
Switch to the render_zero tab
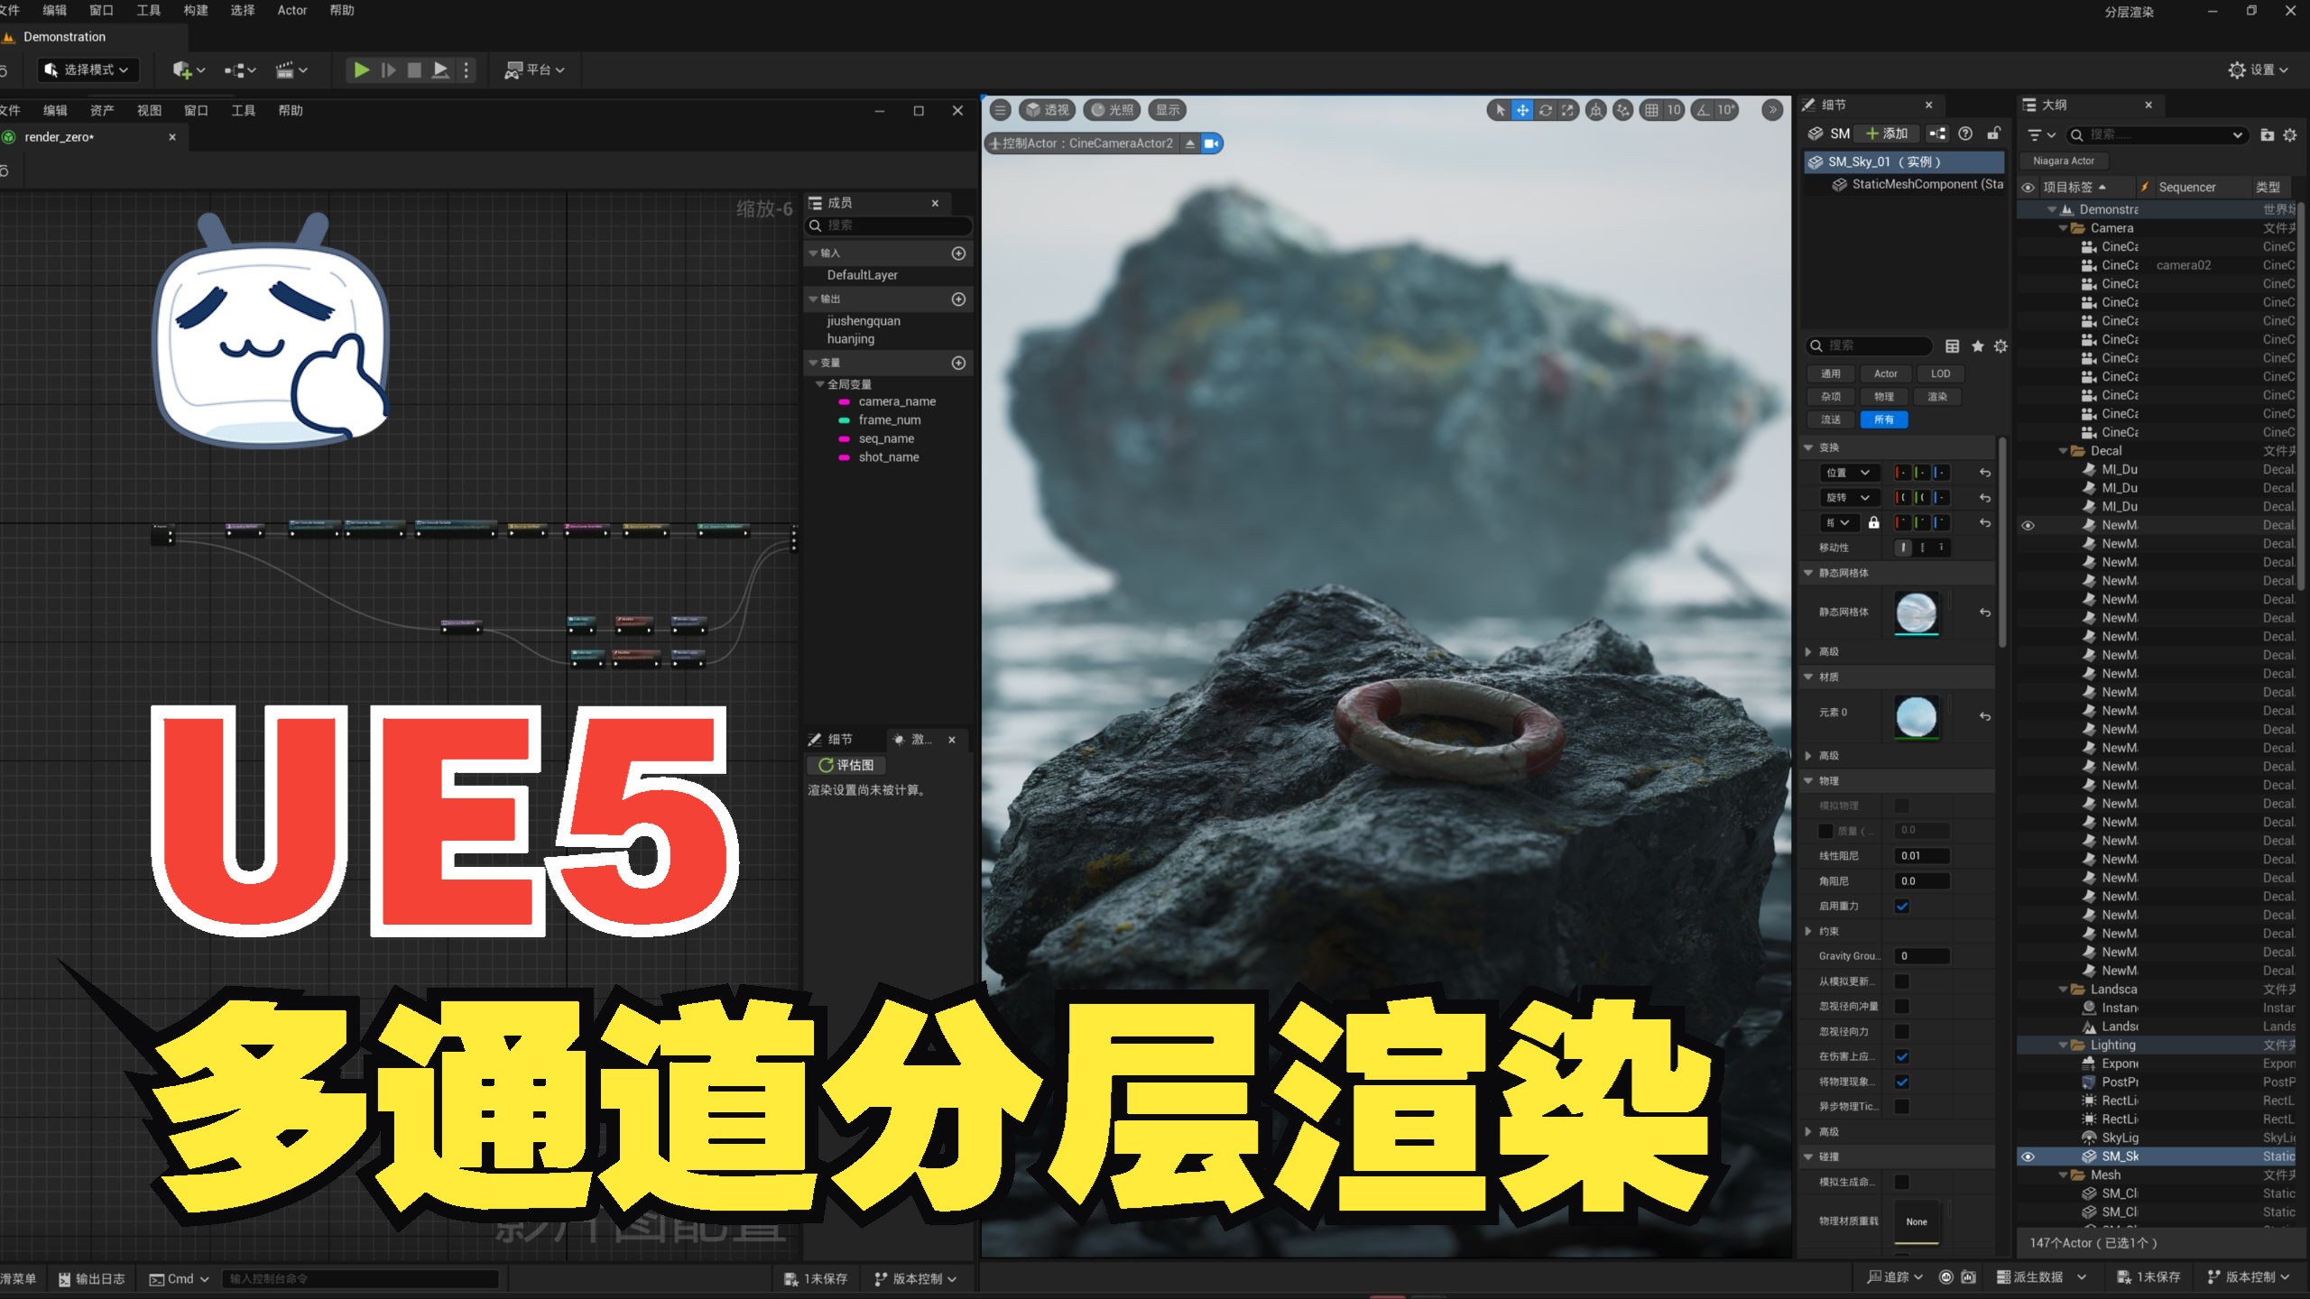point(60,137)
